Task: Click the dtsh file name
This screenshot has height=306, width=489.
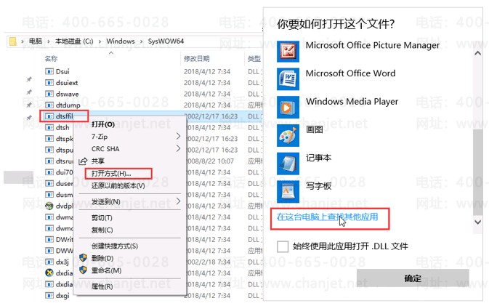Action: pos(62,128)
